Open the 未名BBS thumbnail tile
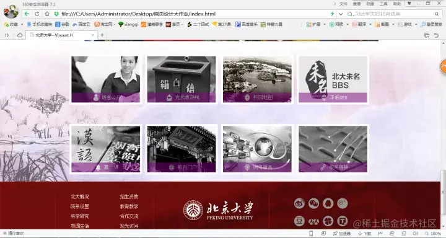The height and width of the screenshot is (238, 446). [x=333, y=79]
